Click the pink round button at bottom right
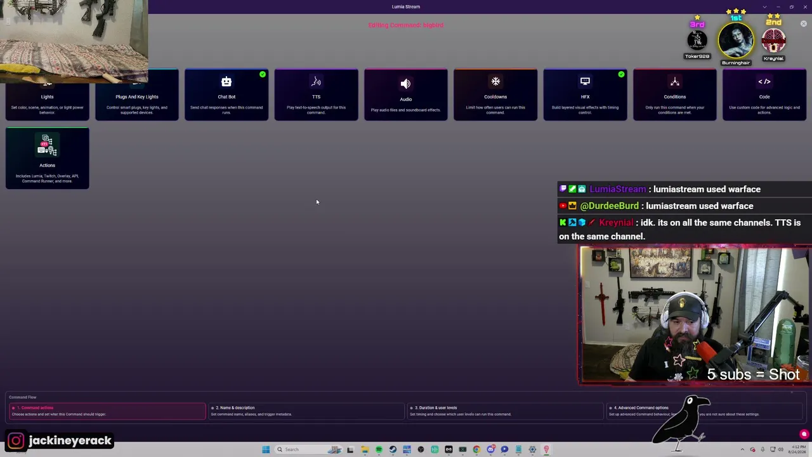812x457 pixels. [804, 434]
